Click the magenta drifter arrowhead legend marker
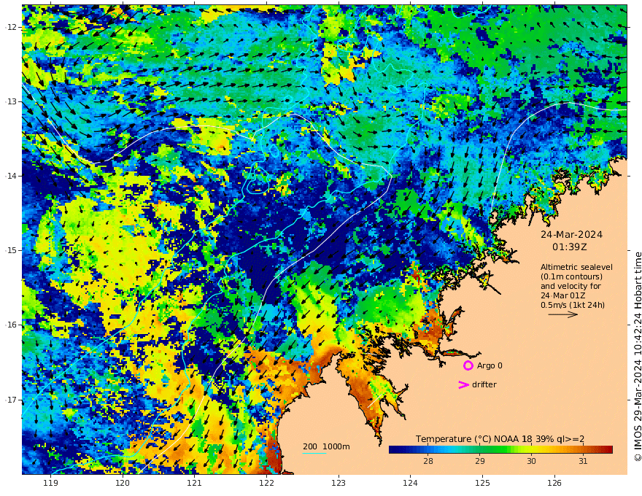642x496 pixels. coord(463,384)
